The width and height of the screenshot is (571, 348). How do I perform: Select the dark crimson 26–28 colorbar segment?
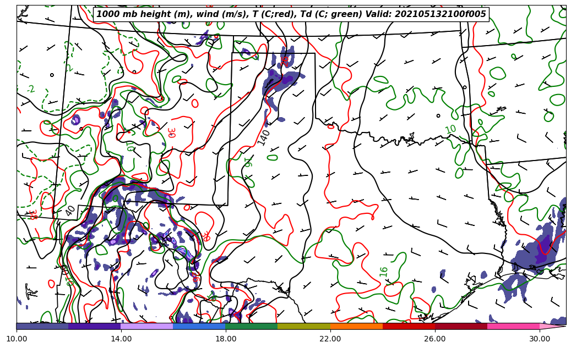pos(461,326)
